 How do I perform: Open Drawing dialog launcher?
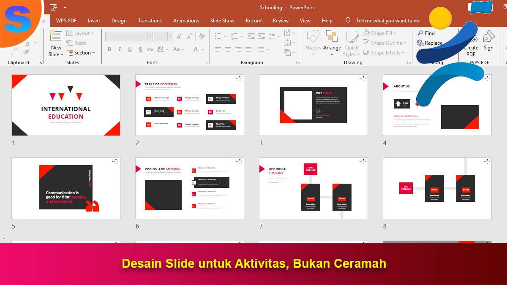point(408,62)
